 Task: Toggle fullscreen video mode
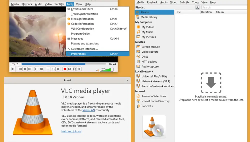(x=37, y=69)
